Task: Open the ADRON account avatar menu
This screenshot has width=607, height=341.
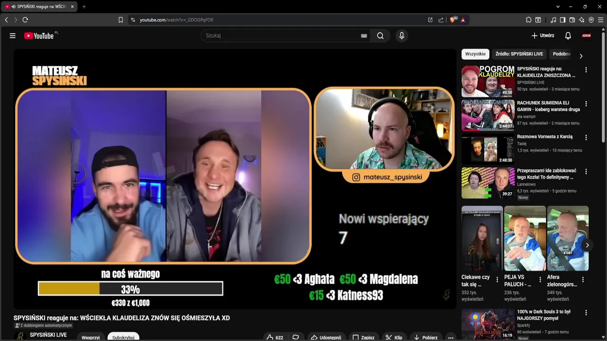Action: 587,36
